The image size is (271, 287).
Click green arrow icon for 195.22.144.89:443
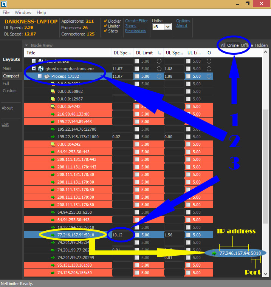[53, 122]
